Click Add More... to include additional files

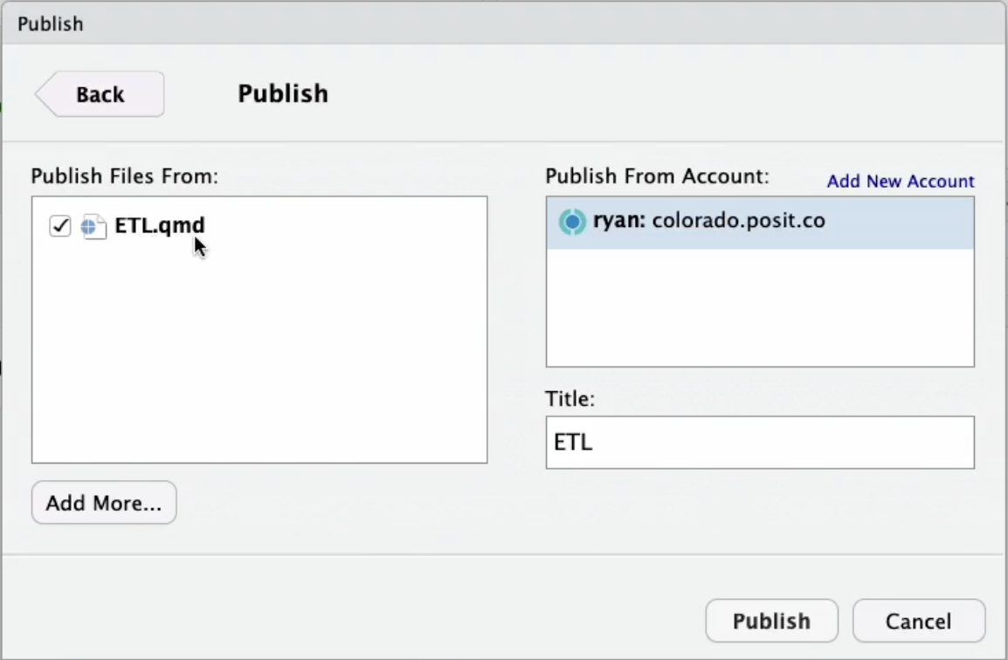[x=103, y=503]
